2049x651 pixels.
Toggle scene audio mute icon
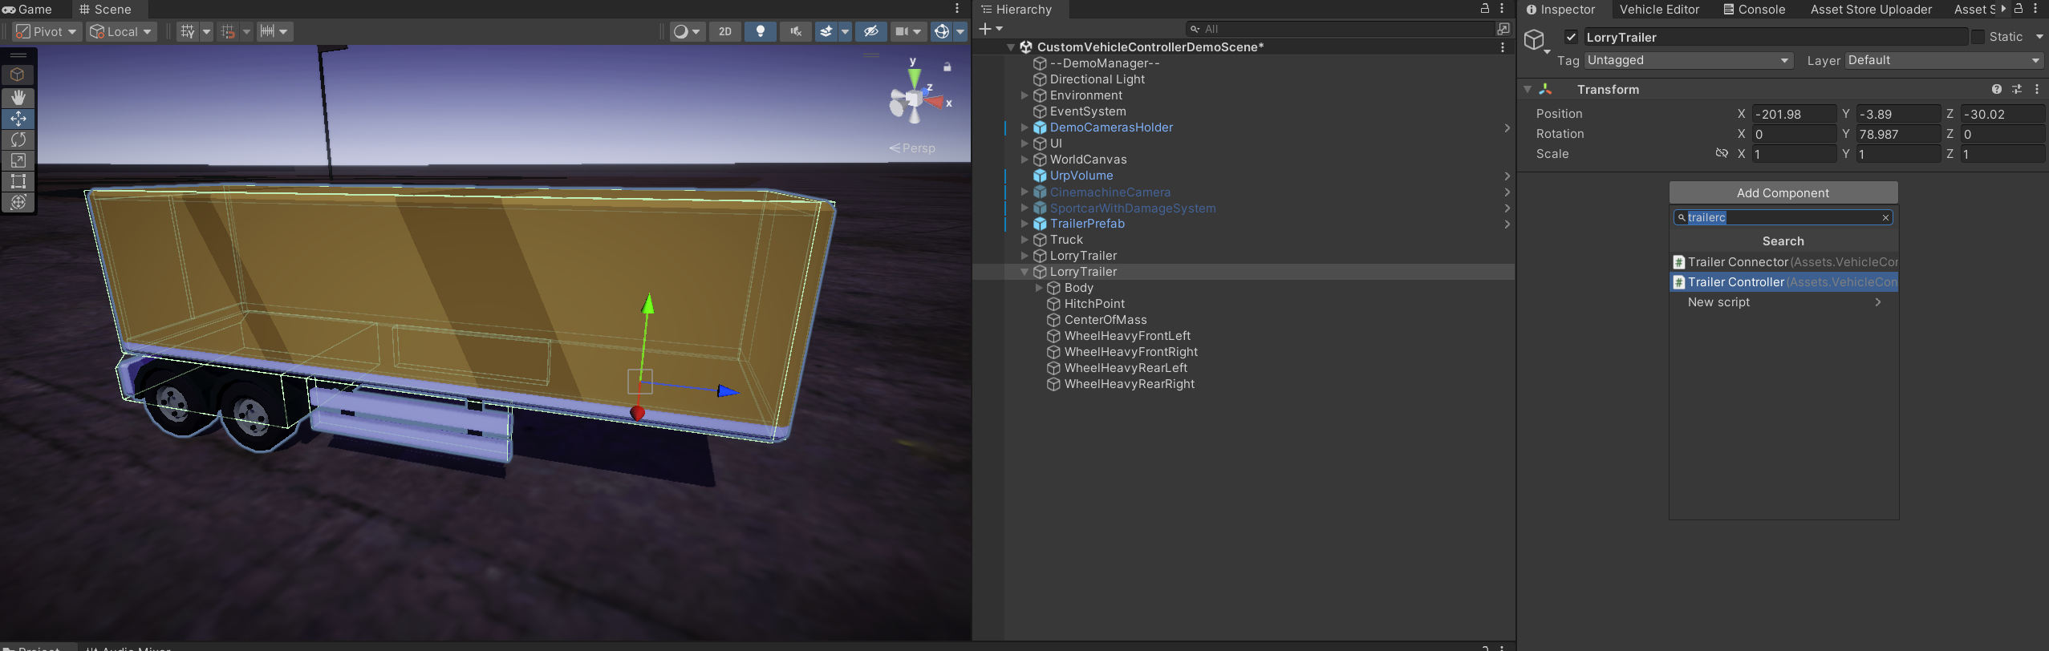pos(795,31)
